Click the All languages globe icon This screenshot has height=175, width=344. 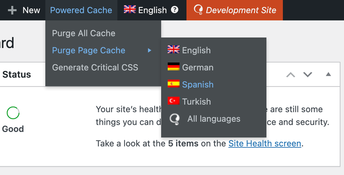[175, 119]
